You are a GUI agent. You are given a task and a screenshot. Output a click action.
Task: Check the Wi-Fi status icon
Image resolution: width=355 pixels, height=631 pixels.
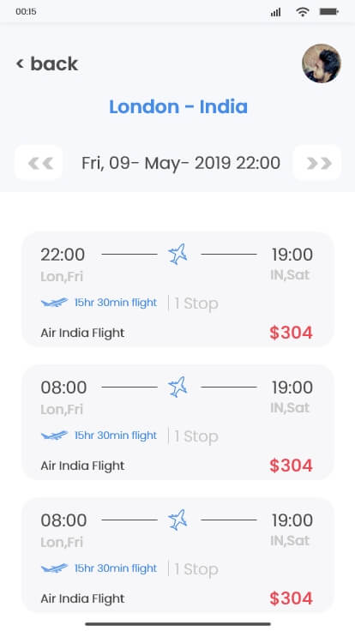(302, 12)
